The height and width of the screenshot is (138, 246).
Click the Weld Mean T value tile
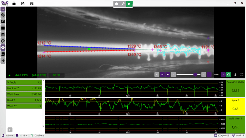click(x=235, y=125)
